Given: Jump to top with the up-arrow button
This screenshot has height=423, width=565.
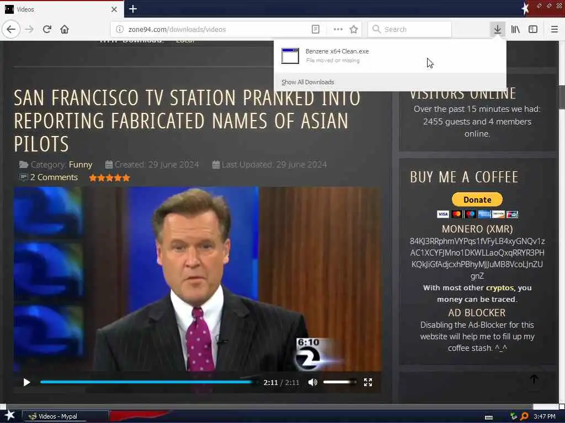Looking at the screenshot, I should 534,379.
